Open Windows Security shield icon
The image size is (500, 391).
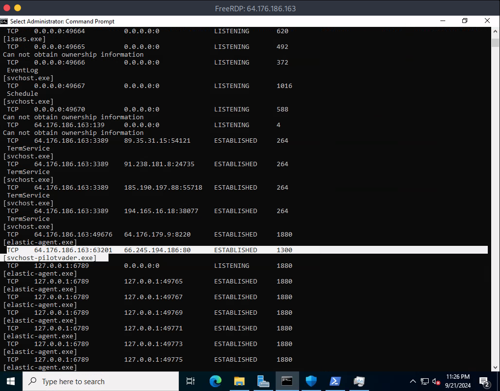(311, 381)
